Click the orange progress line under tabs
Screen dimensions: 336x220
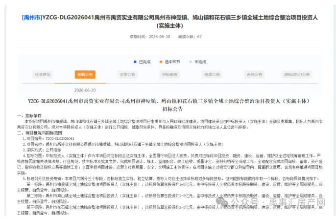[80, 83]
